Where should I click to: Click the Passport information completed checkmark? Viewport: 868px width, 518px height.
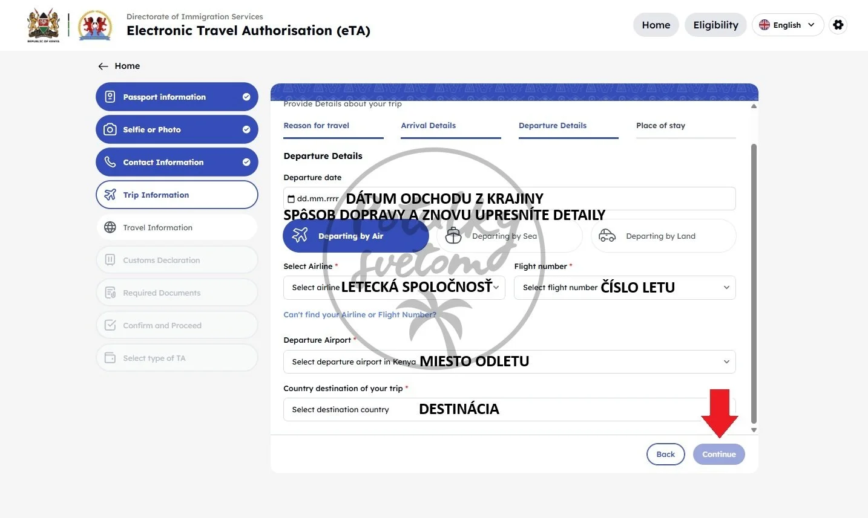pyautogui.click(x=246, y=97)
